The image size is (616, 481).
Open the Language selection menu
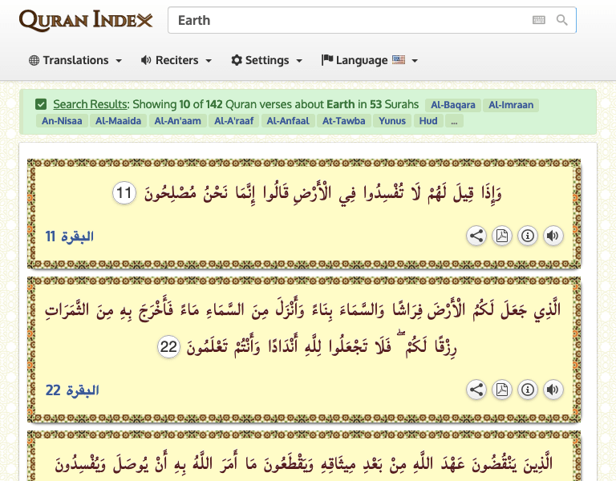click(x=370, y=60)
